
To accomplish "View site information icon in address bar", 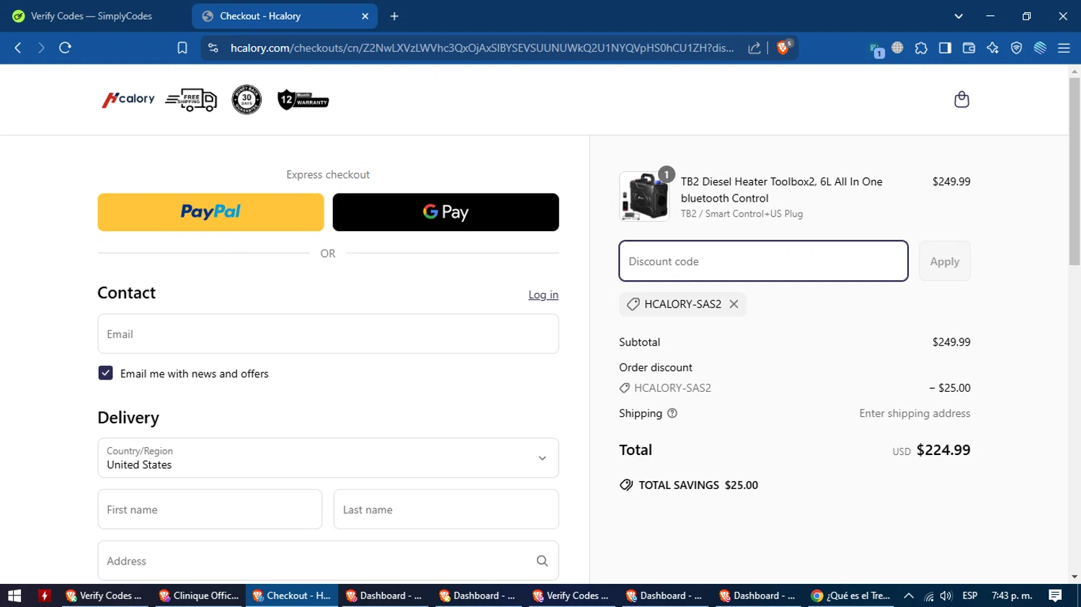I will click(213, 48).
